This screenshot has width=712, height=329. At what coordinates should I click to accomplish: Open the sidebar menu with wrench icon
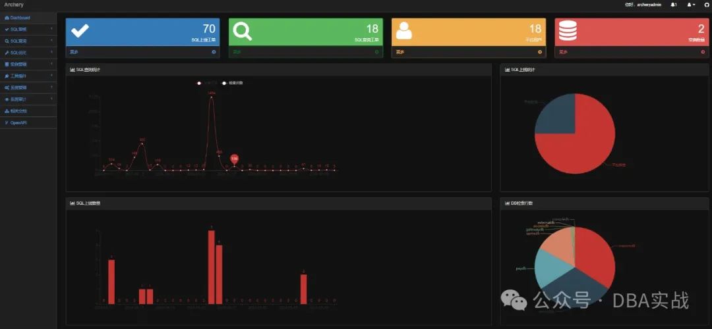(x=28, y=53)
